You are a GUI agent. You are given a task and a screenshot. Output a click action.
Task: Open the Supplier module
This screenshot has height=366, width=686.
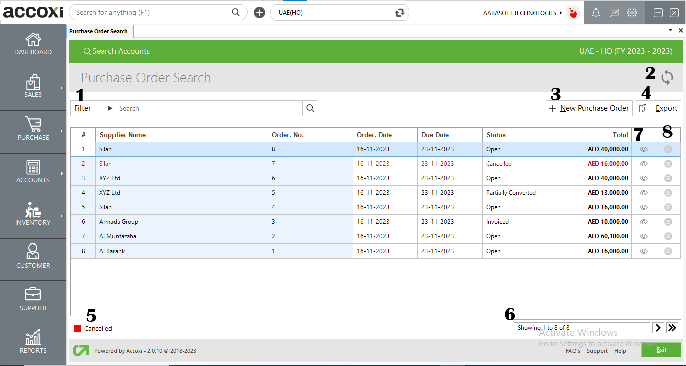coord(33,300)
